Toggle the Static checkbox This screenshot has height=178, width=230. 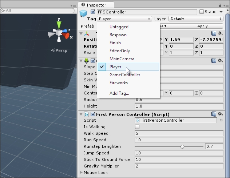pos(201,12)
